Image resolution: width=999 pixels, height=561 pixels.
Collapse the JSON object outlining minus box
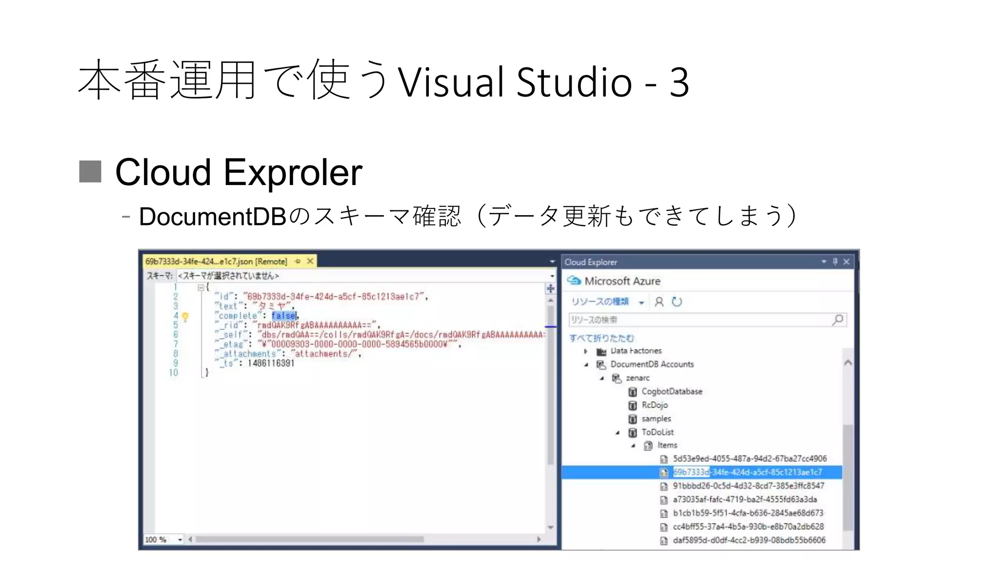(x=200, y=287)
